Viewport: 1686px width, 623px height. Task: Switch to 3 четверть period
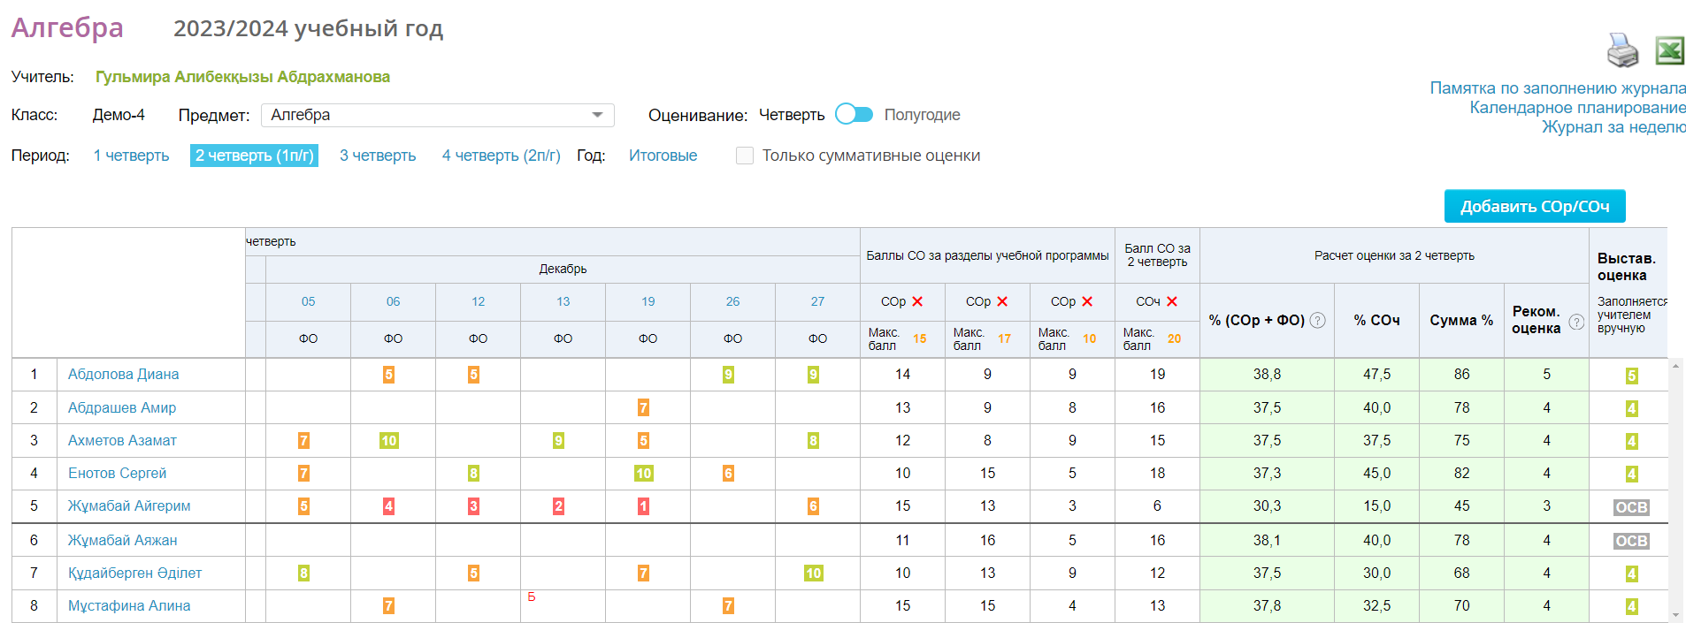(x=378, y=156)
